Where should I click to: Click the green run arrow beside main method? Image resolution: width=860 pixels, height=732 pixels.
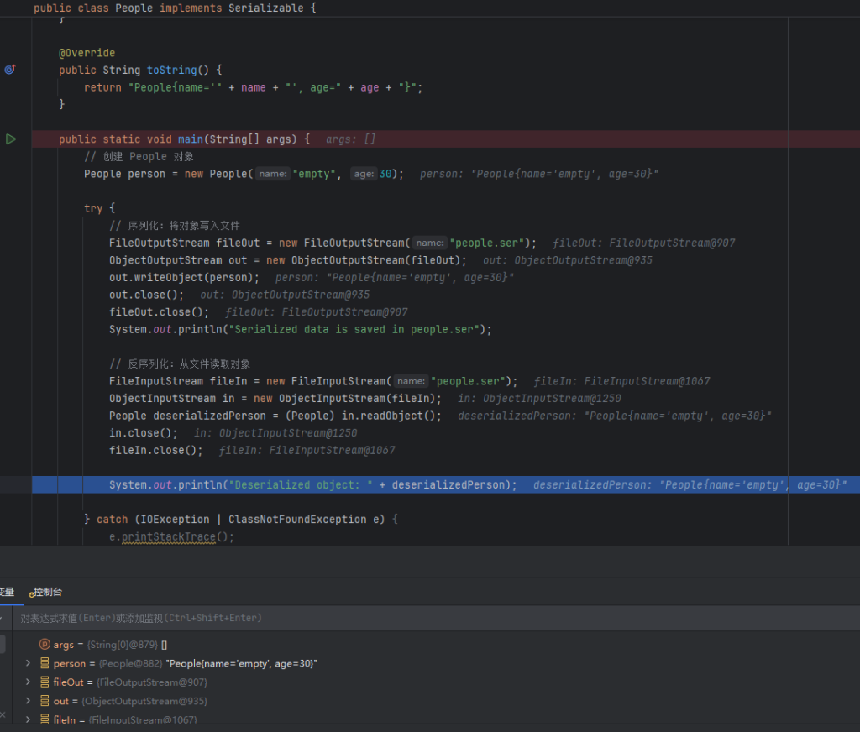(x=11, y=139)
